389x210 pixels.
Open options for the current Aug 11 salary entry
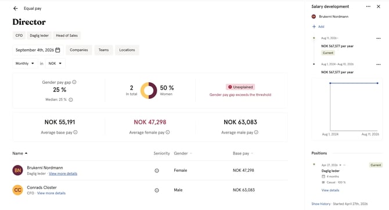[x=379, y=38]
